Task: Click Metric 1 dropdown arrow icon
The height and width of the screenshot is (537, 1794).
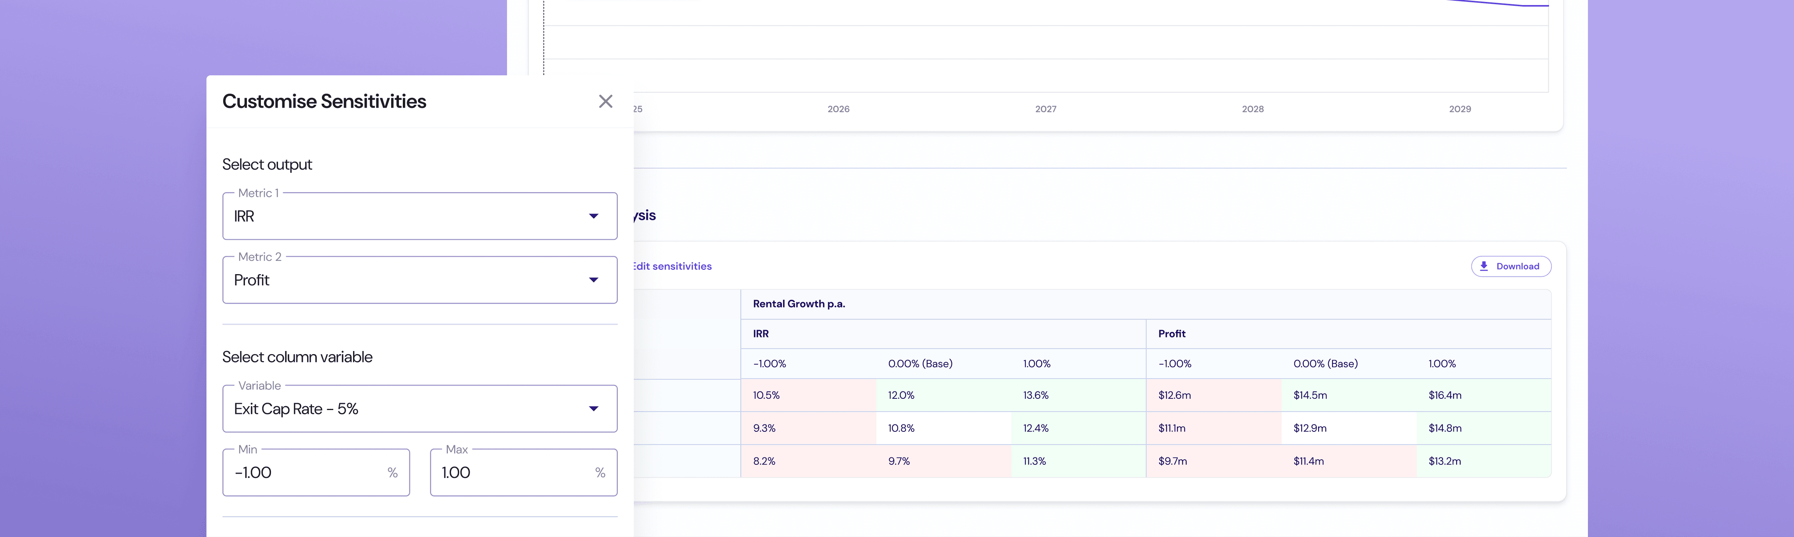Action: 593,216
